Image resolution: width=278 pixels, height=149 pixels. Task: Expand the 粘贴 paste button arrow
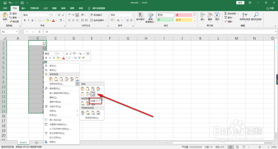(x=5, y=22)
